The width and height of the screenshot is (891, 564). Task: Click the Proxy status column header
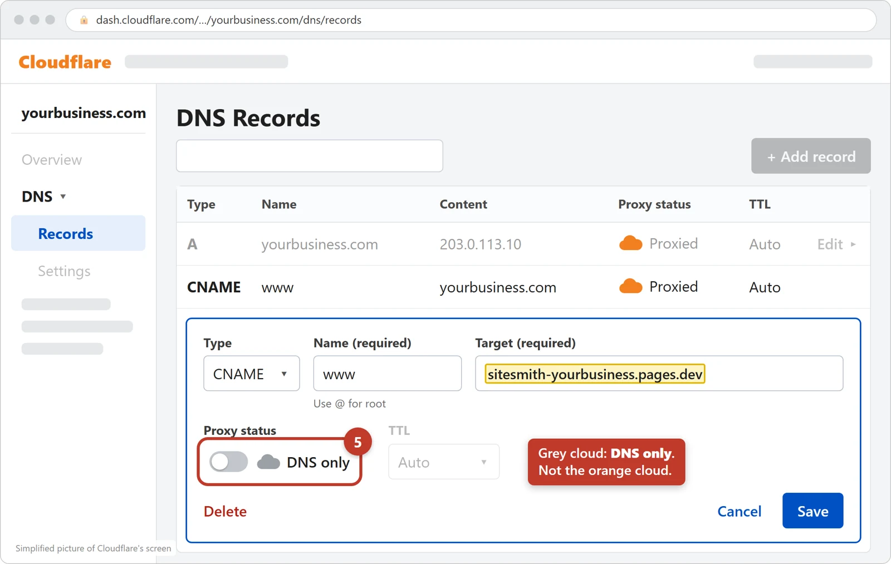(654, 204)
